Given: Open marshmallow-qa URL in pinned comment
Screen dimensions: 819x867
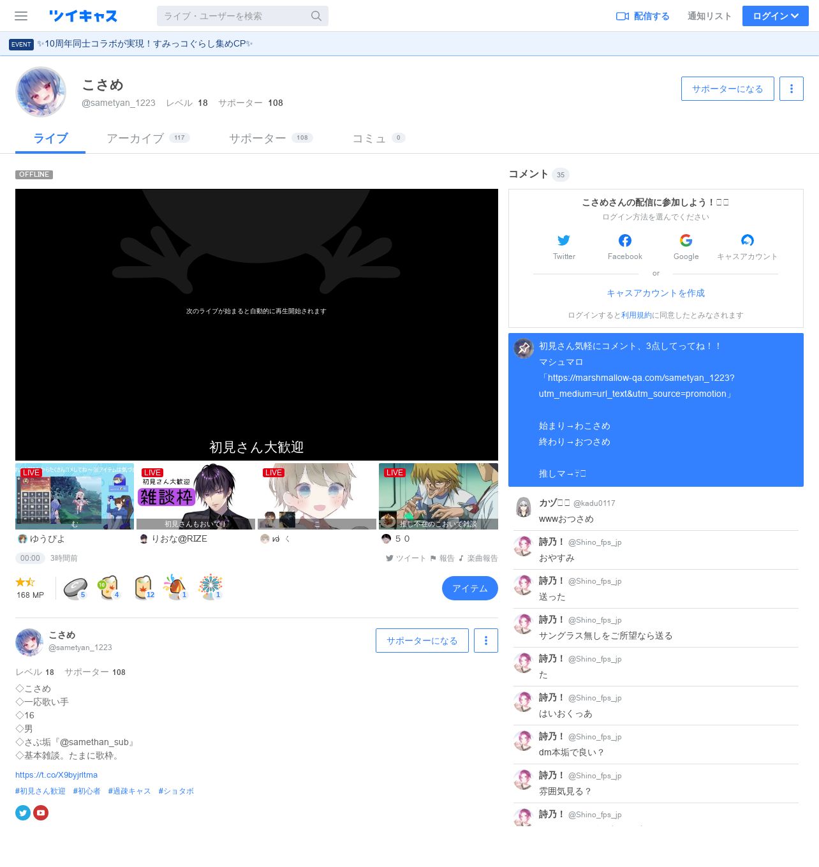Looking at the screenshot, I should [637, 386].
